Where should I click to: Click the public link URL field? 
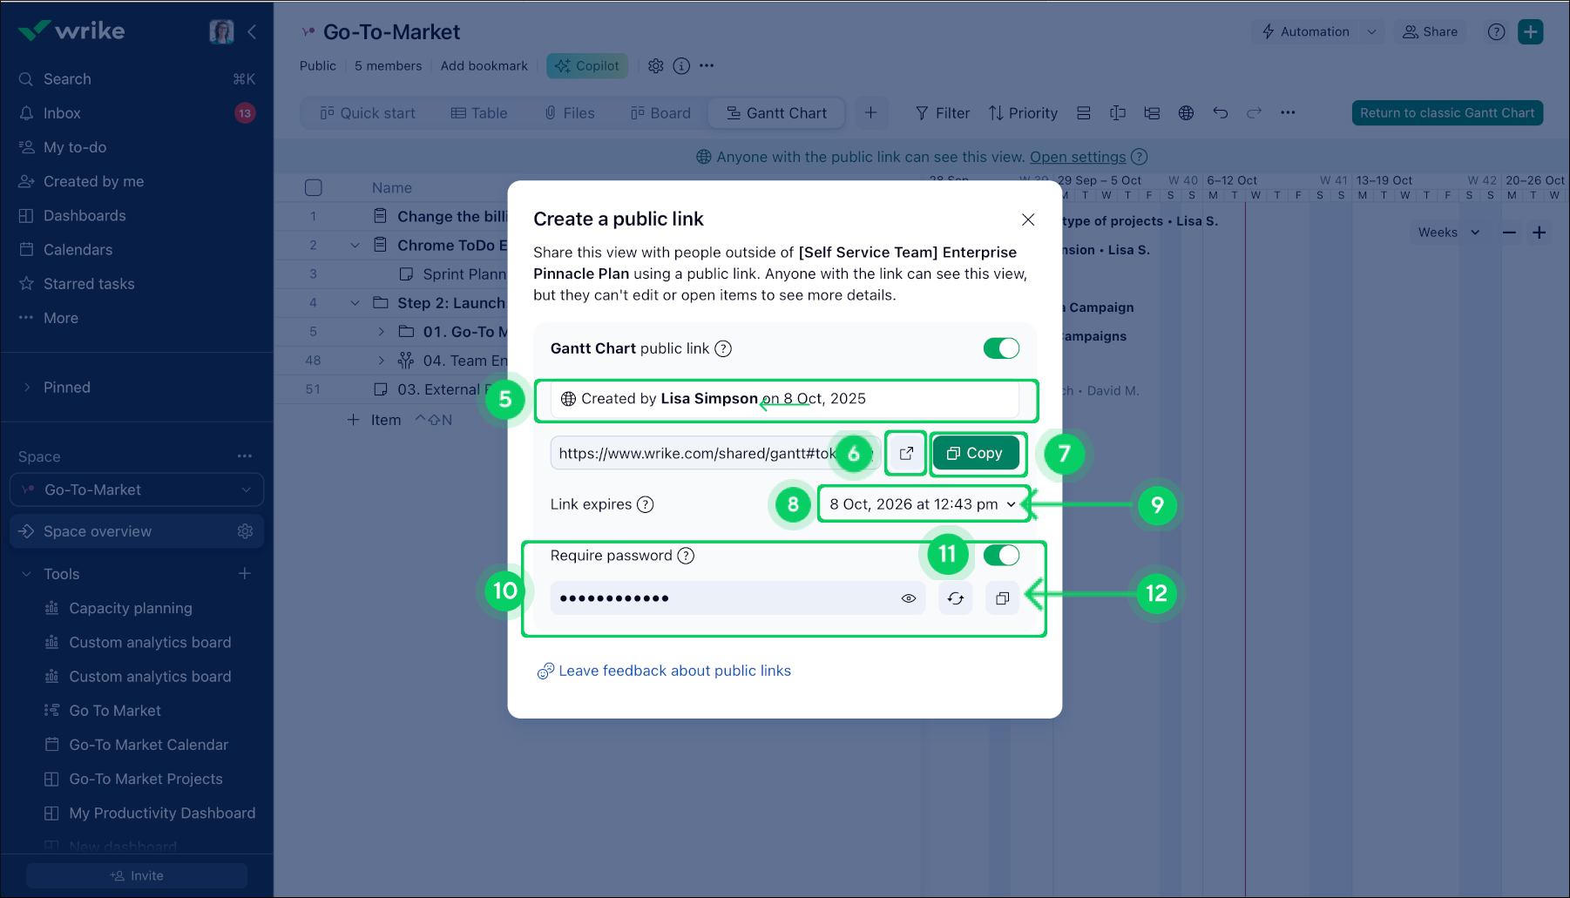coord(693,453)
